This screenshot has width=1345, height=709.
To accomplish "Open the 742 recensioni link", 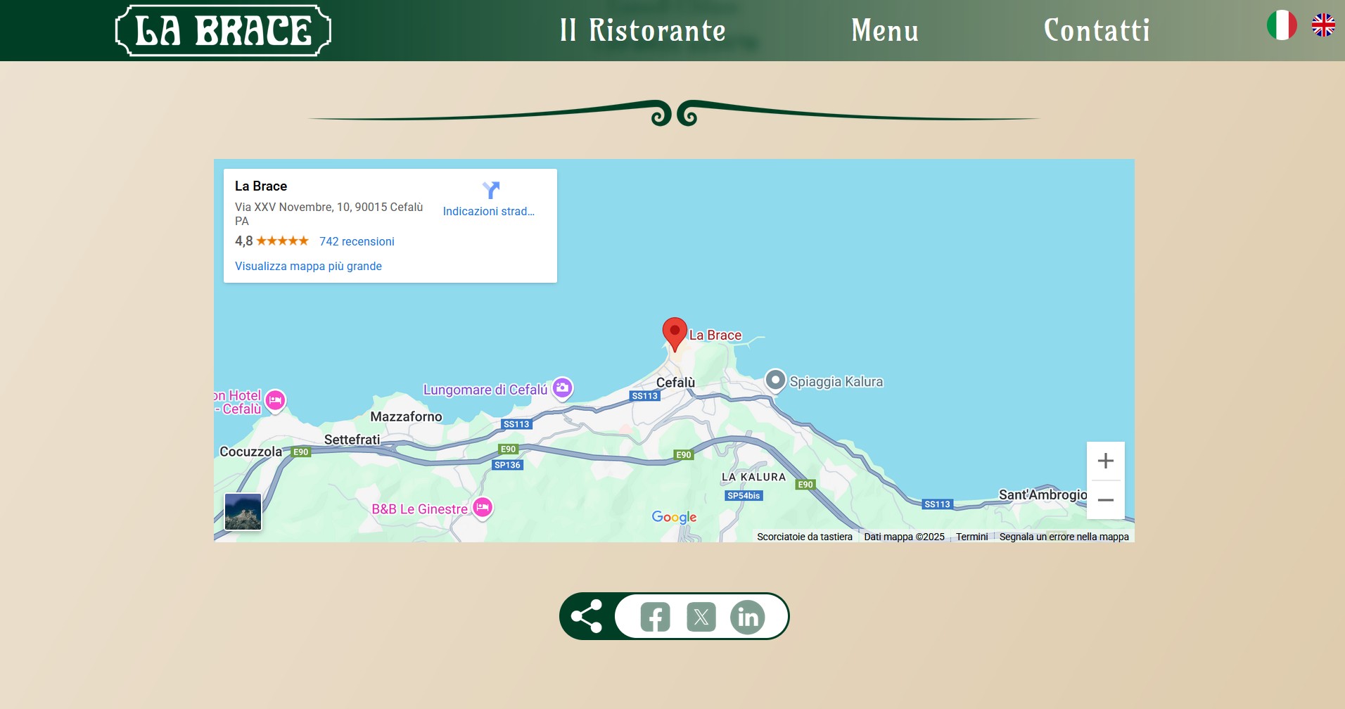I will pyautogui.click(x=357, y=241).
